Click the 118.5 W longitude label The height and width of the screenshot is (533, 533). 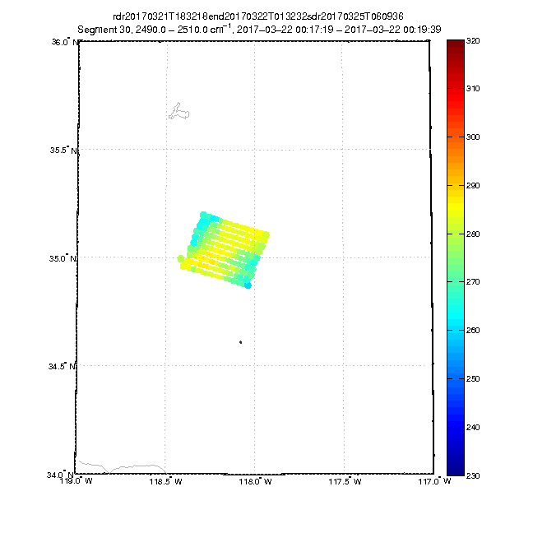(166, 483)
